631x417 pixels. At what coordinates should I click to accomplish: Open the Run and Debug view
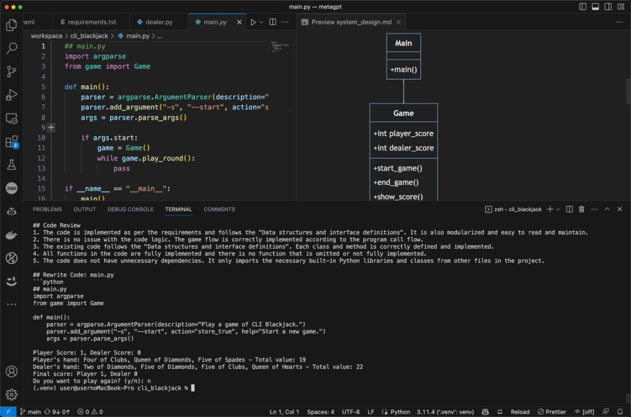(x=11, y=95)
